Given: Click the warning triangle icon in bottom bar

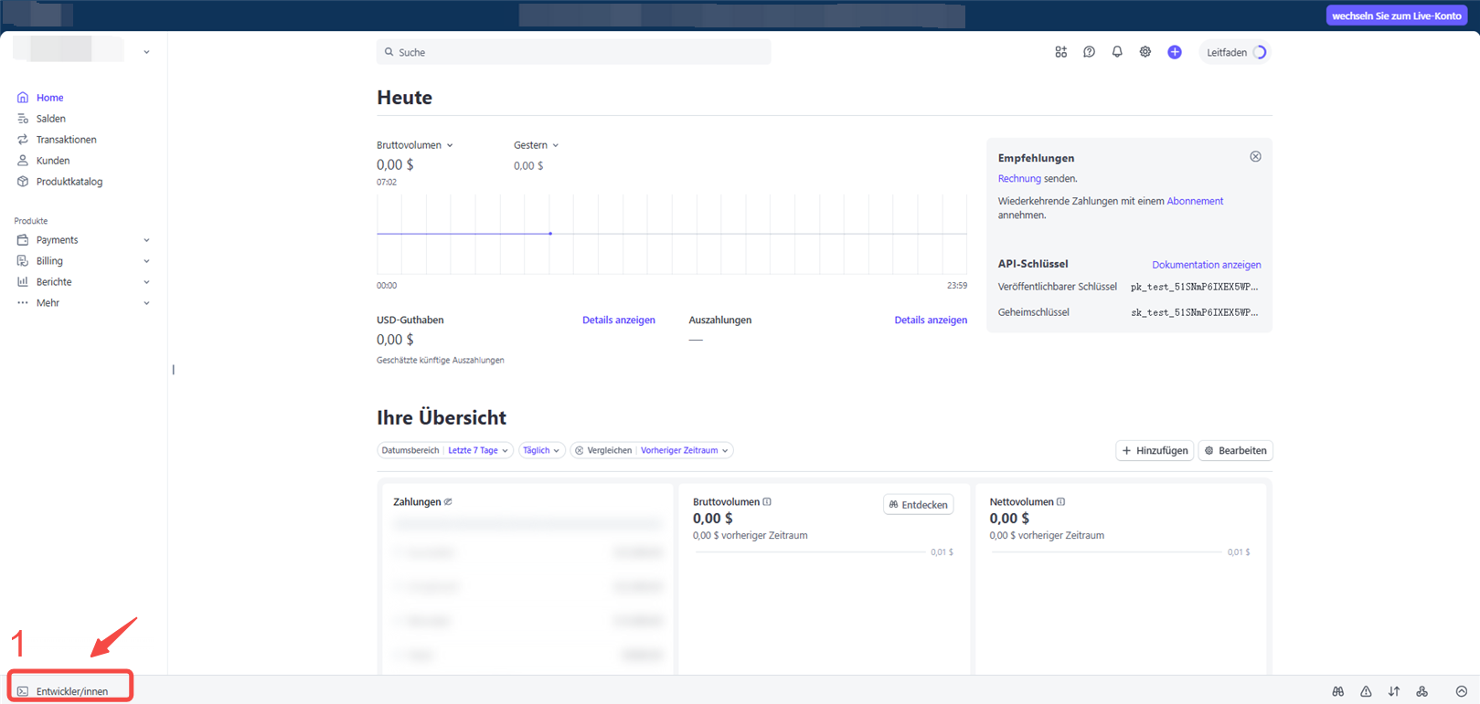Looking at the screenshot, I should (1366, 691).
